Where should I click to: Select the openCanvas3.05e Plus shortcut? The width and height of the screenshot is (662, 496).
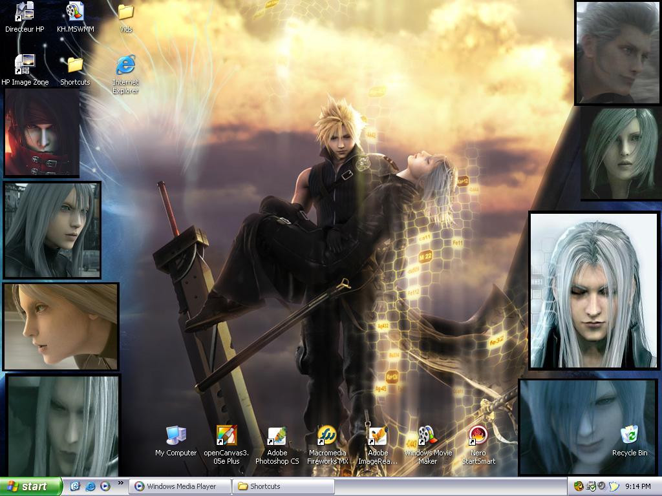(x=226, y=445)
